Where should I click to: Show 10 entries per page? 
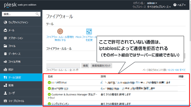(x=169, y=70)
